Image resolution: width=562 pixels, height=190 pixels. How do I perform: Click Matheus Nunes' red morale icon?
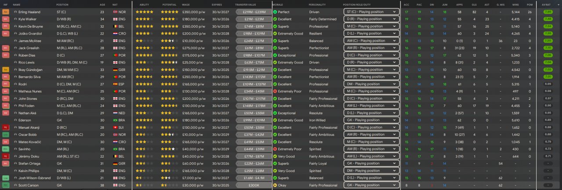[x=275, y=91]
